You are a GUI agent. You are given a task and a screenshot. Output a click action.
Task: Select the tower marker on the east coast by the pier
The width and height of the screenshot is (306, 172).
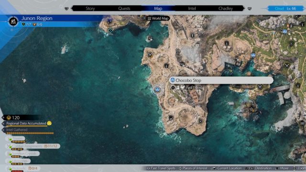[298, 85]
